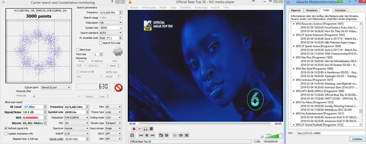
Task: Open the Wiedergabe menu in VLC
Action: pos(149,7)
